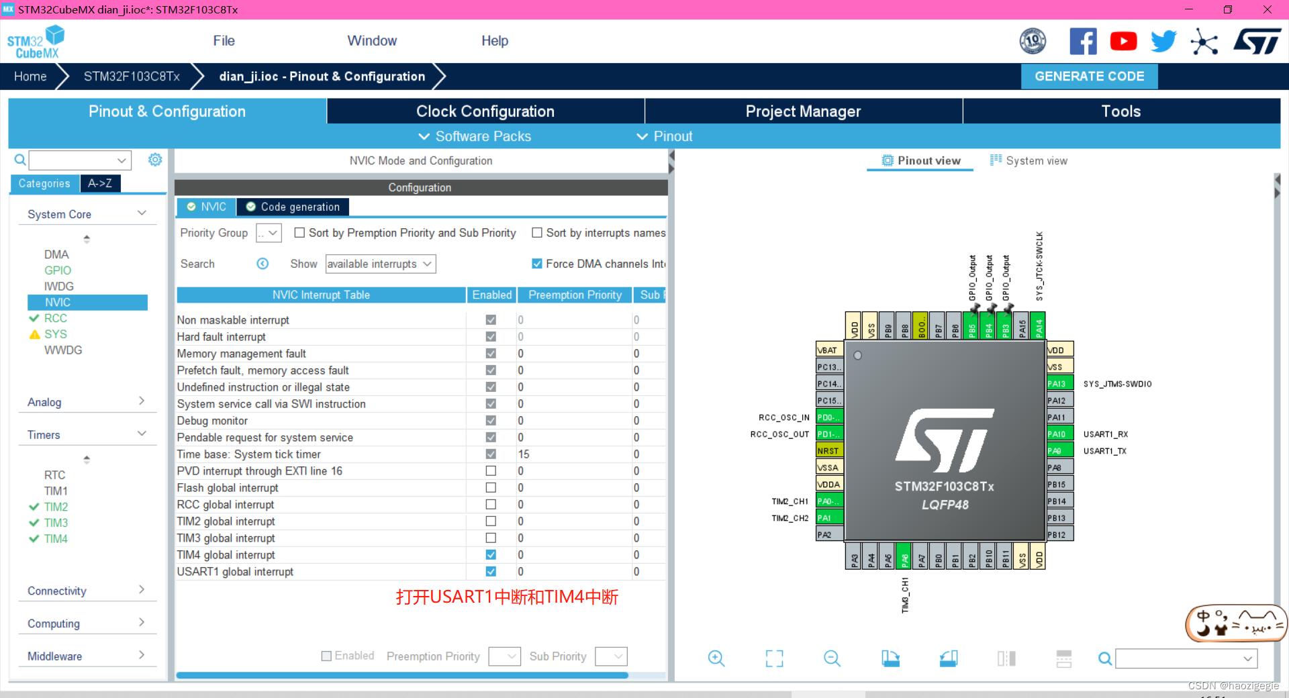Screen dimensions: 1289x698
Task: Click the GENERATE CODE button
Action: tap(1089, 77)
